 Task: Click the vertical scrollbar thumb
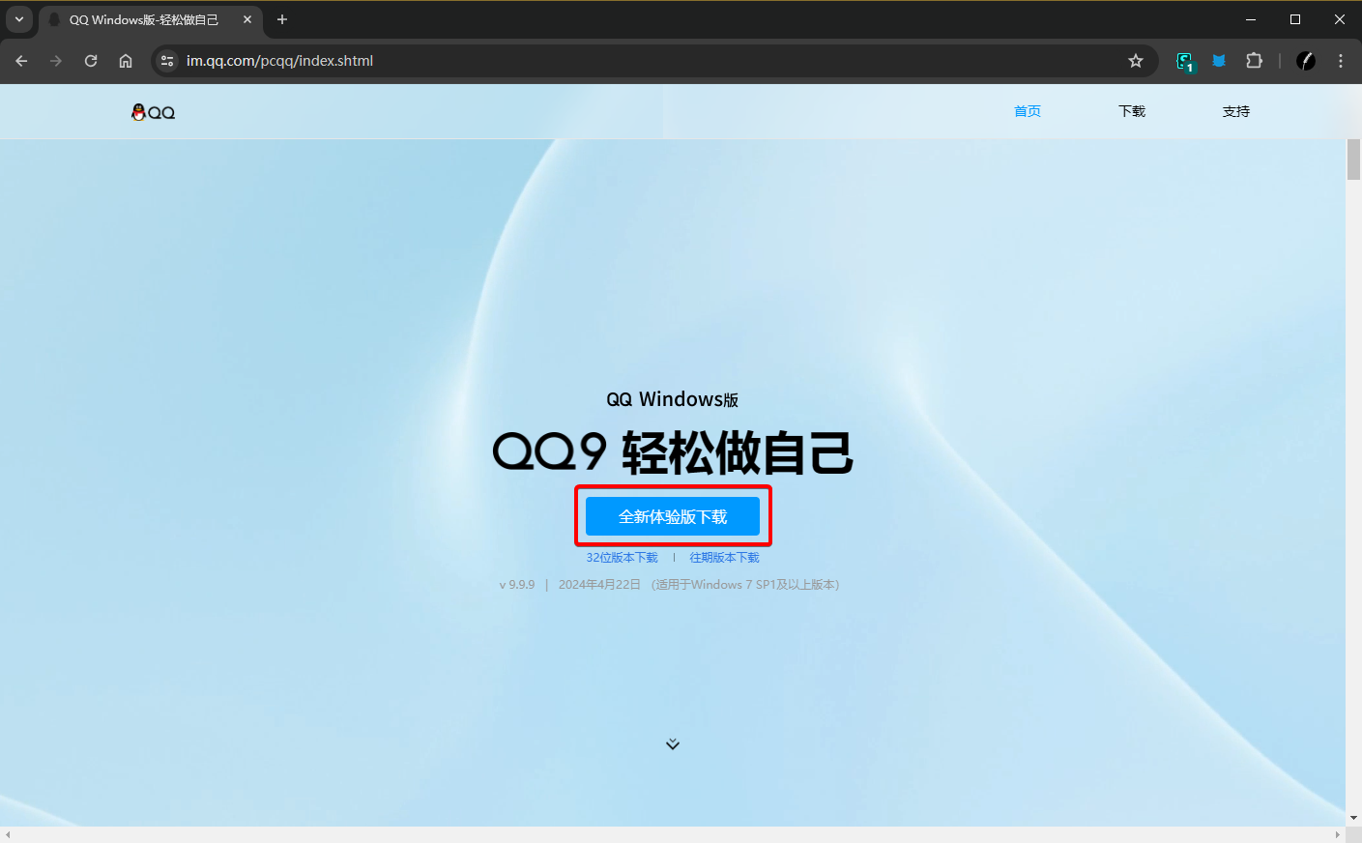(1353, 160)
